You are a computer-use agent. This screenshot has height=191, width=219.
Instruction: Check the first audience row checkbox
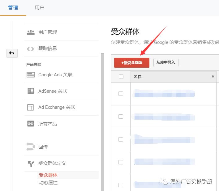(121, 94)
